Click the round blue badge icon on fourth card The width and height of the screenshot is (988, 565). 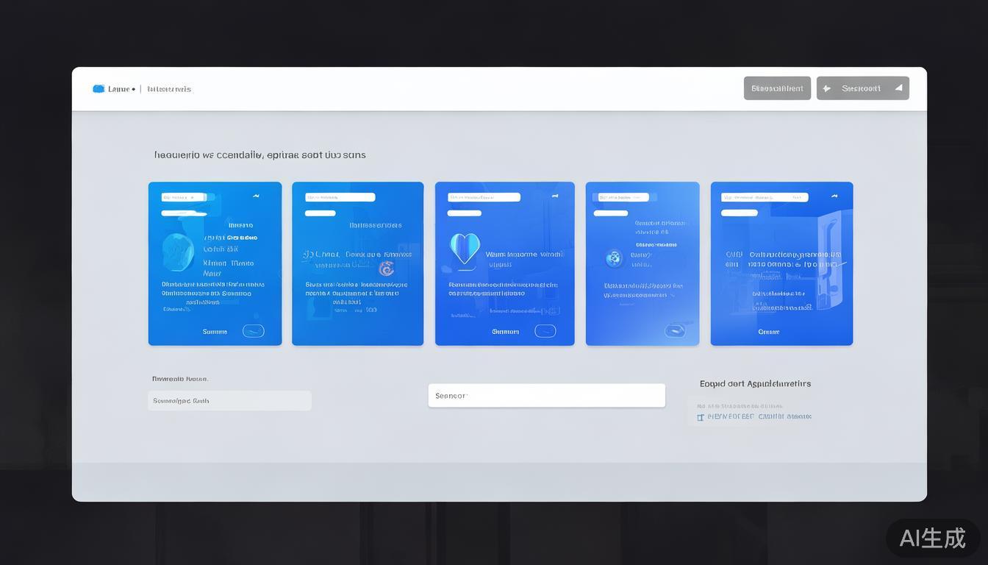coord(614,258)
